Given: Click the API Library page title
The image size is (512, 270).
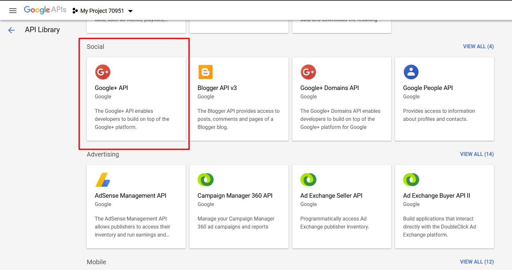Looking at the screenshot, I should [x=42, y=30].
